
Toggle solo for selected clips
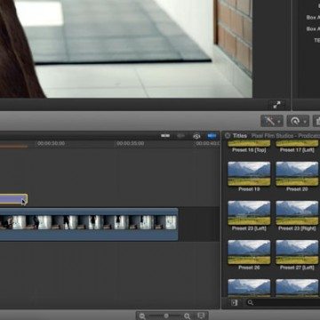click(x=196, y=136)
